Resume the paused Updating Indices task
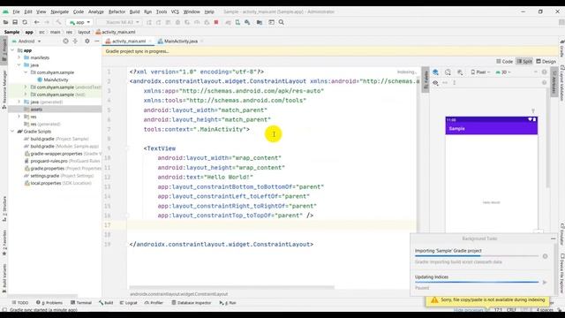565x318 pixels. coord(545,283)
